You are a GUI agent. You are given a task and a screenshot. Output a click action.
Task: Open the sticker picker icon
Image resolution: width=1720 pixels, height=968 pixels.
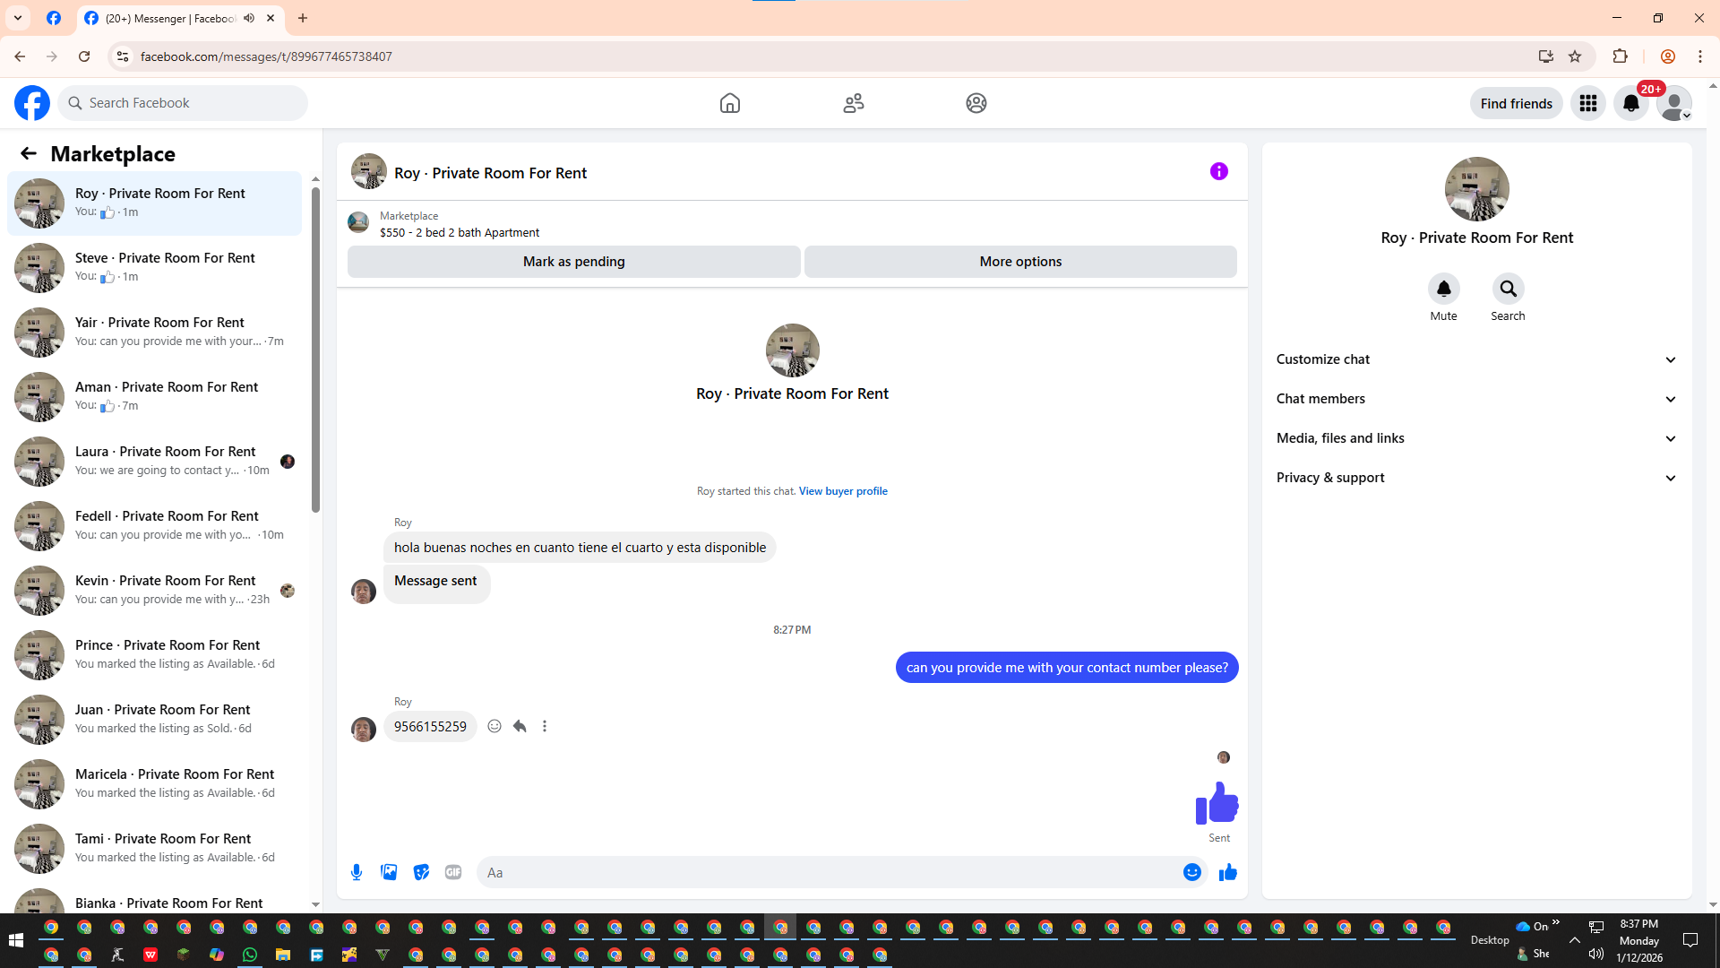(421, 872)
